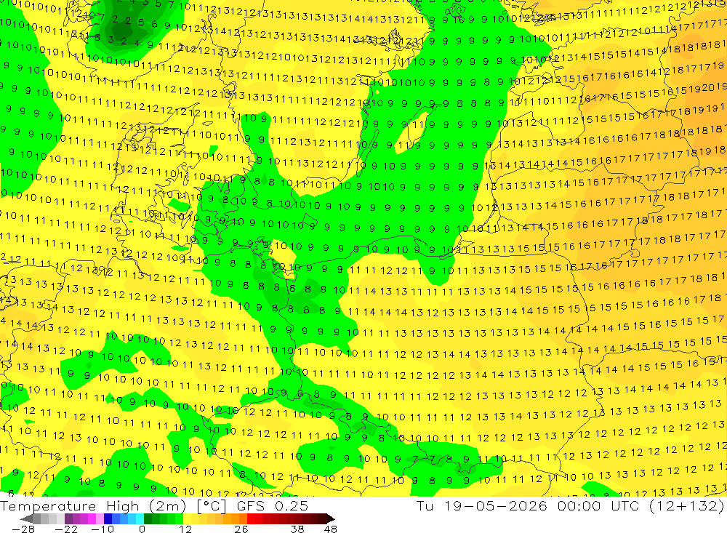Click the right dark arrow tip of color bar
727x533 pixels.
(x=330, y=518)
